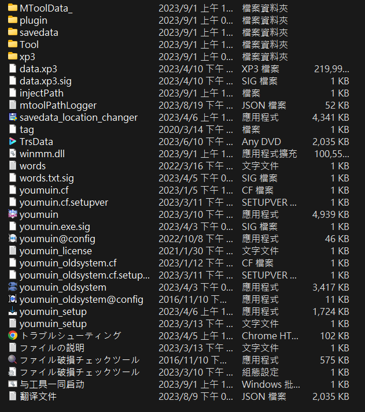This screenshot has height=412, width=365.
Task: Click the winmm.dll file name
Action: tap(42, 154)
